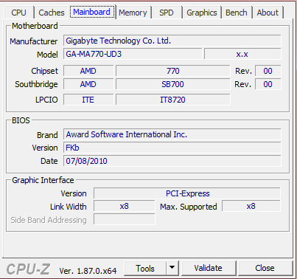Select the Southbridge SB700 field

(x=172, y=84)
